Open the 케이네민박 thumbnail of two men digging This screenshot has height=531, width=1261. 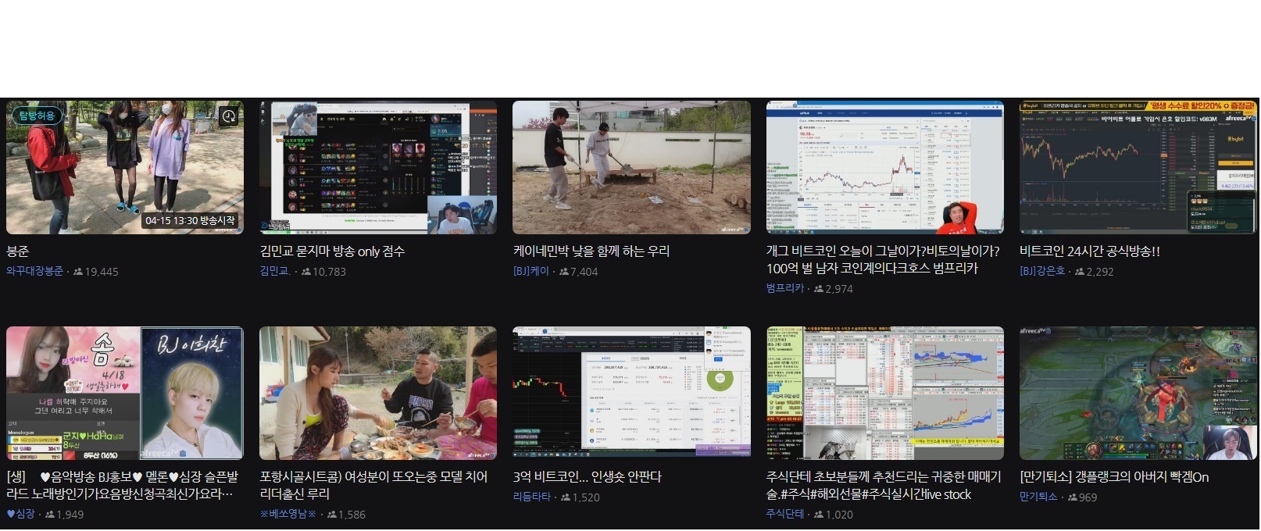pos(631,167)
